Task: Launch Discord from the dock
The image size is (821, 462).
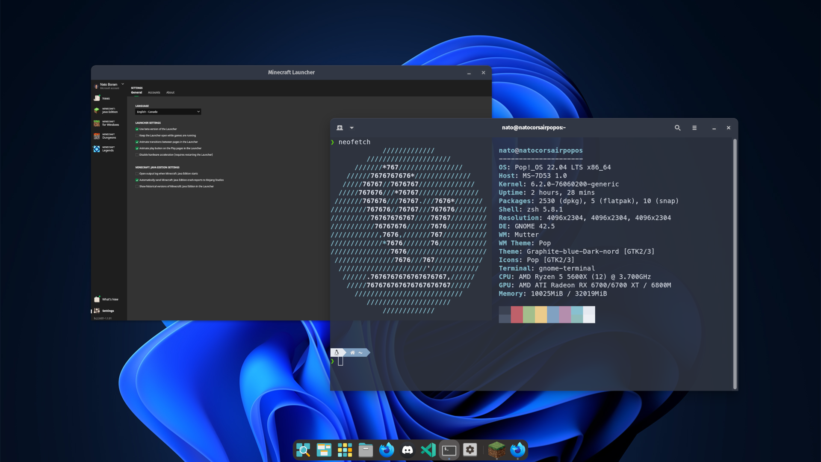Action: tap(407, 450)
